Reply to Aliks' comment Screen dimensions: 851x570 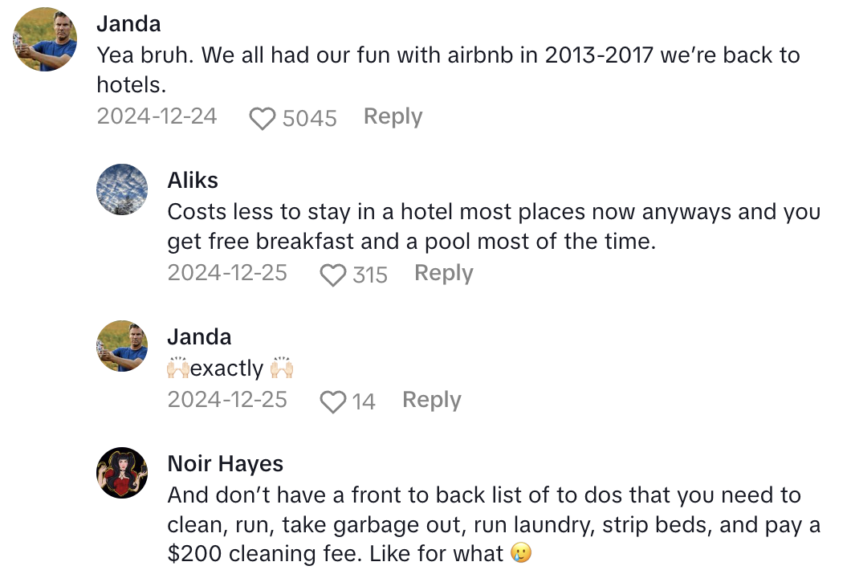[443, 272]
